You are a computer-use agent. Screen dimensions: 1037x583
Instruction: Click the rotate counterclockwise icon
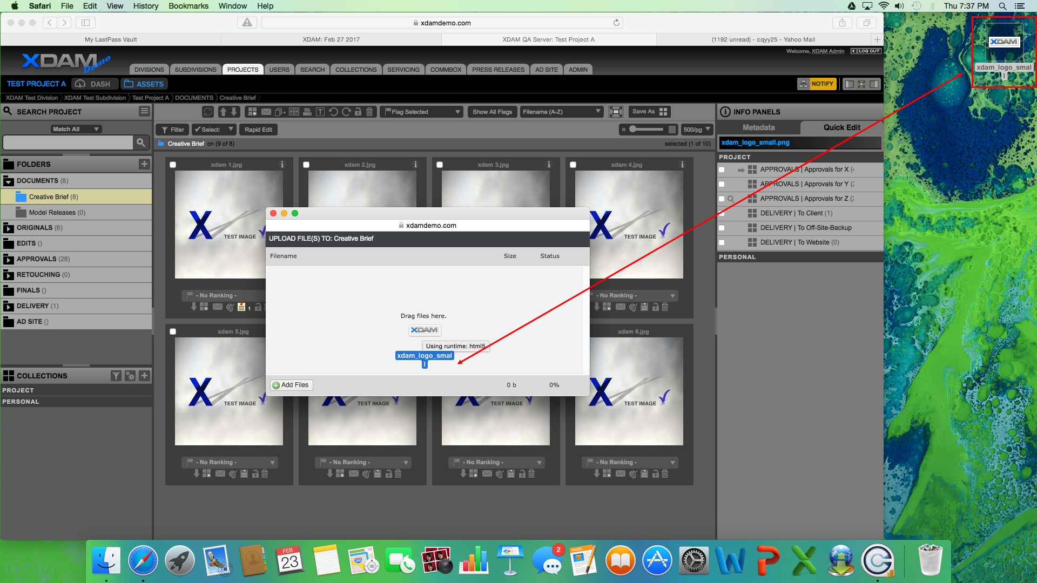point(333,112)
